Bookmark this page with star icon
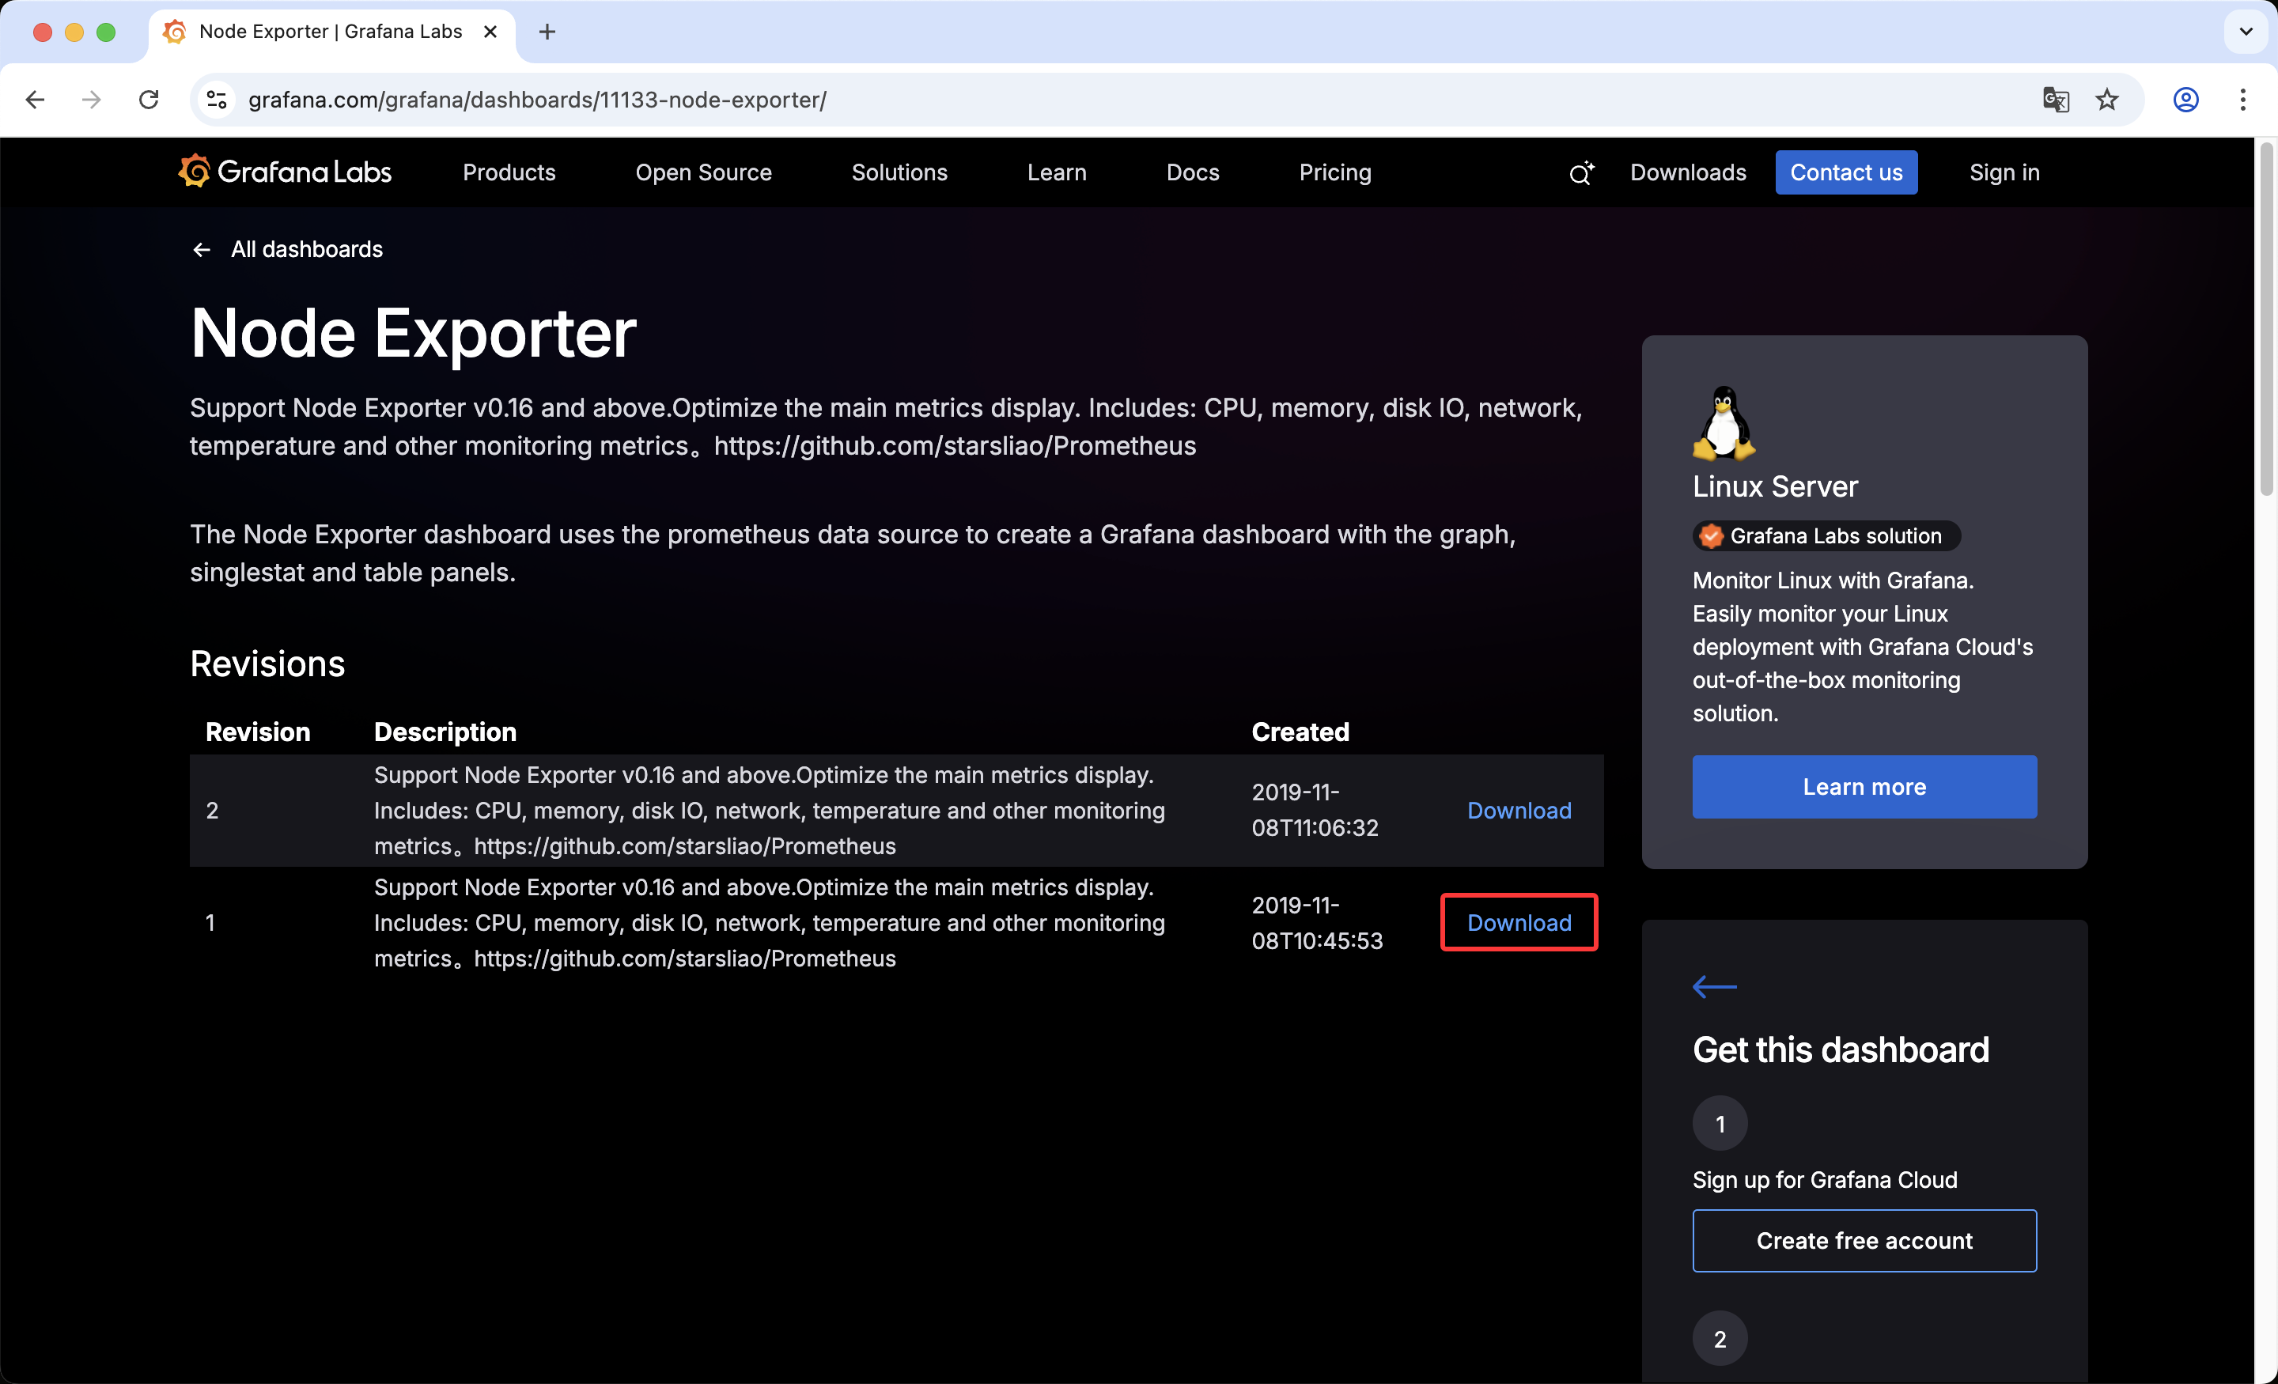 tap(2107, 100)
